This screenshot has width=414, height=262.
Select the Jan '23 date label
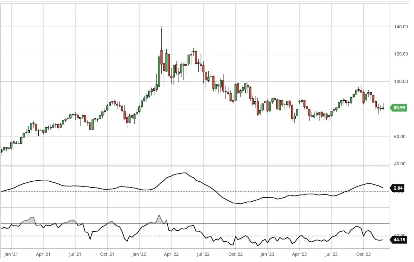point(267,254)
